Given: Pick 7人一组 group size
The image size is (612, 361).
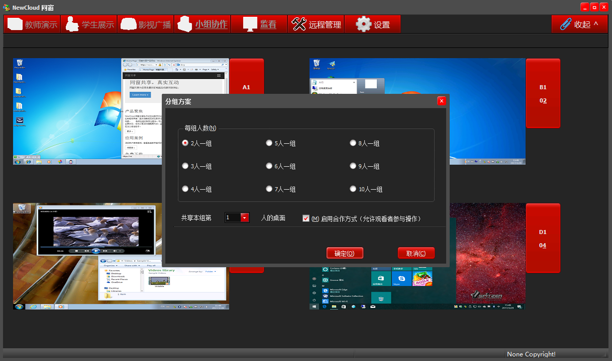Looking at the screenshot, I should (281, 189).
